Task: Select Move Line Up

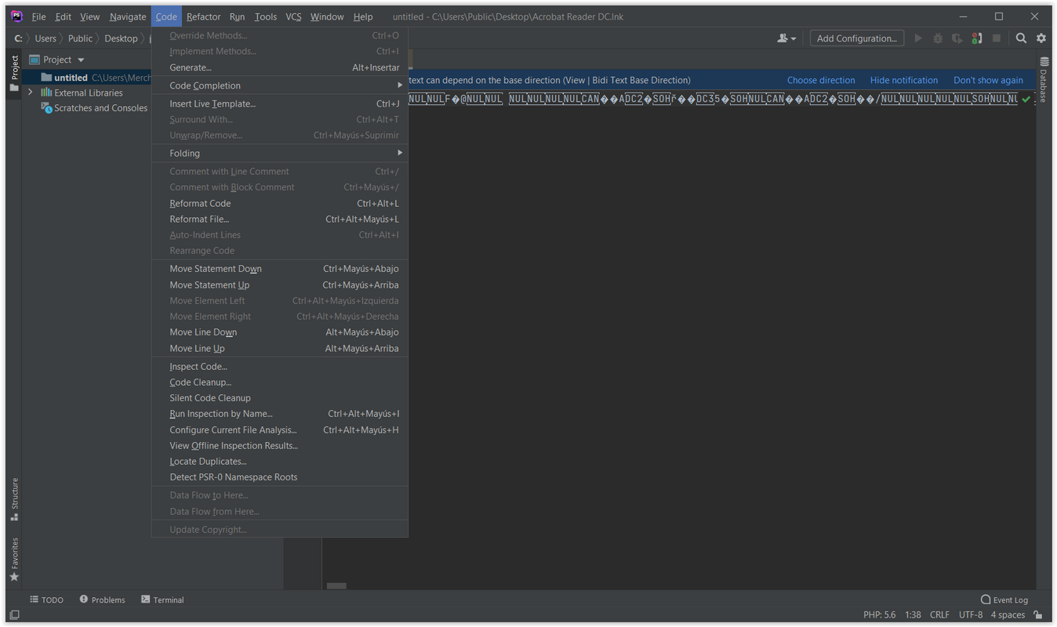Action: [280, 348]
